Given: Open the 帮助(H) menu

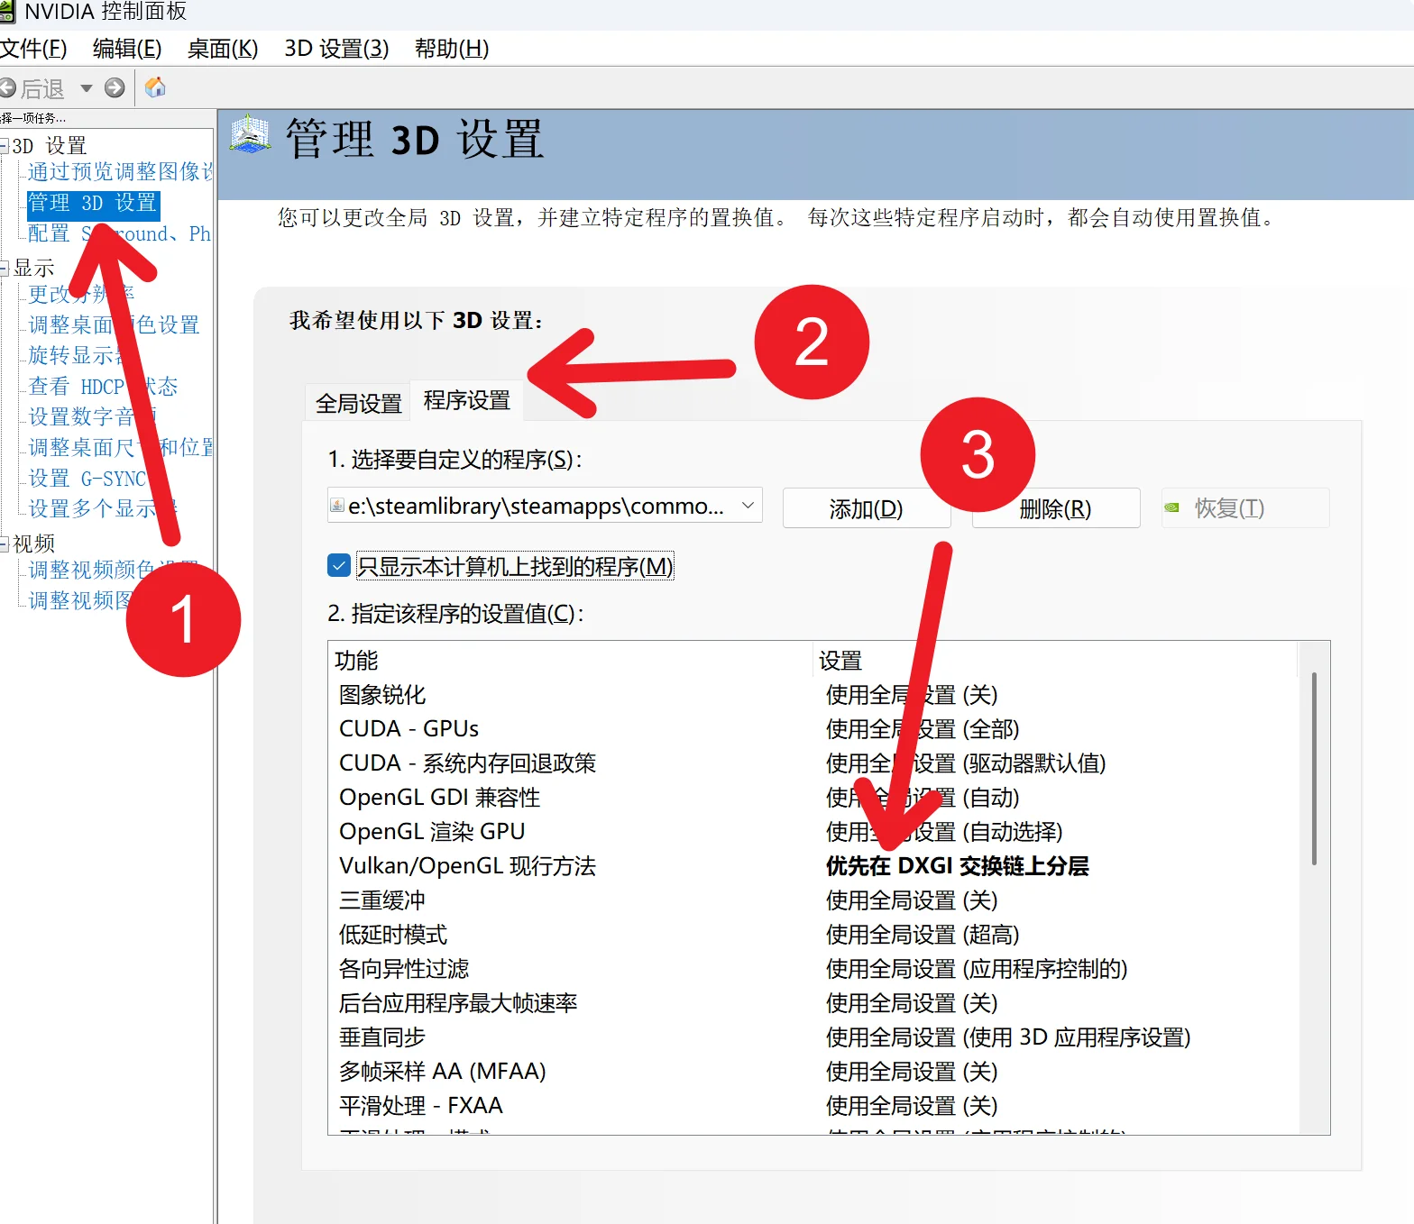Looking at the screenshot, I should click(x=452, y=49).
